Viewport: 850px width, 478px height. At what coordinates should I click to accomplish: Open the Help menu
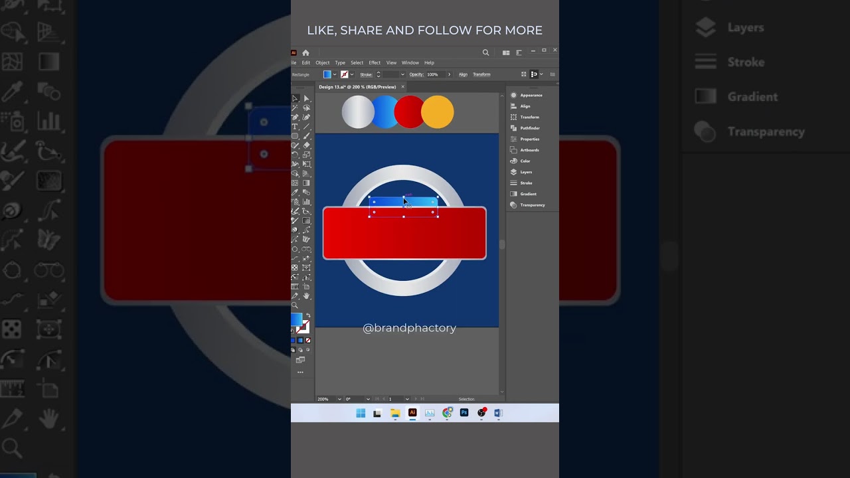coord(429,62)
